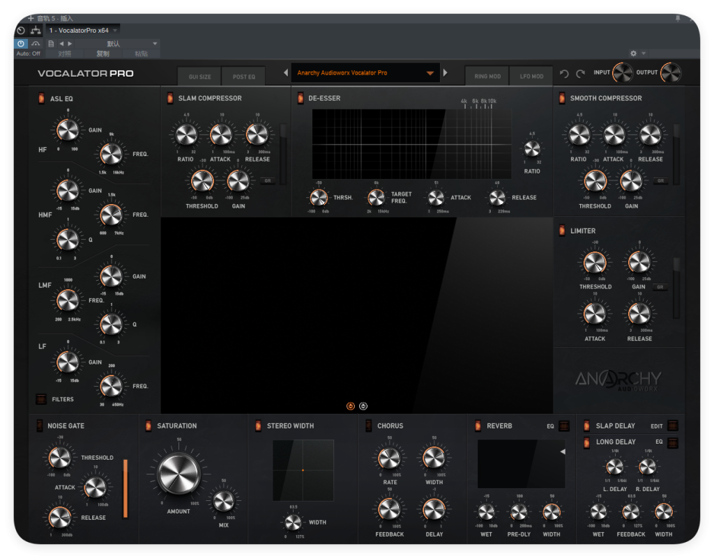
Task: Click the INPUT level knob
Action: (x=623, y=72)
